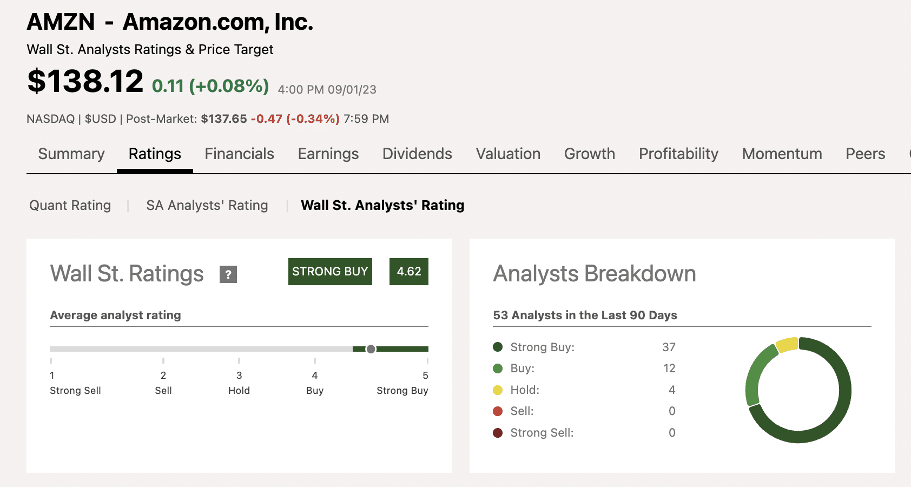
Task: Click the 'Average analyst rating' label
Action: coord(115,315)
